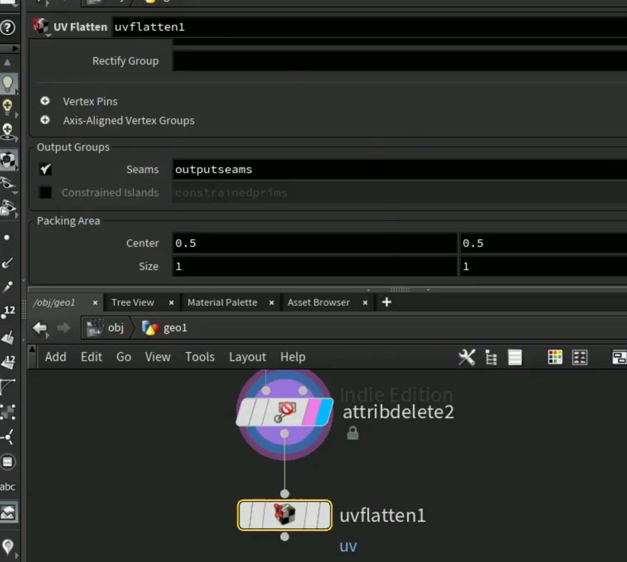
Task: Close the Tree View tab
Action: pyautogui.click(x=171, y=303)
